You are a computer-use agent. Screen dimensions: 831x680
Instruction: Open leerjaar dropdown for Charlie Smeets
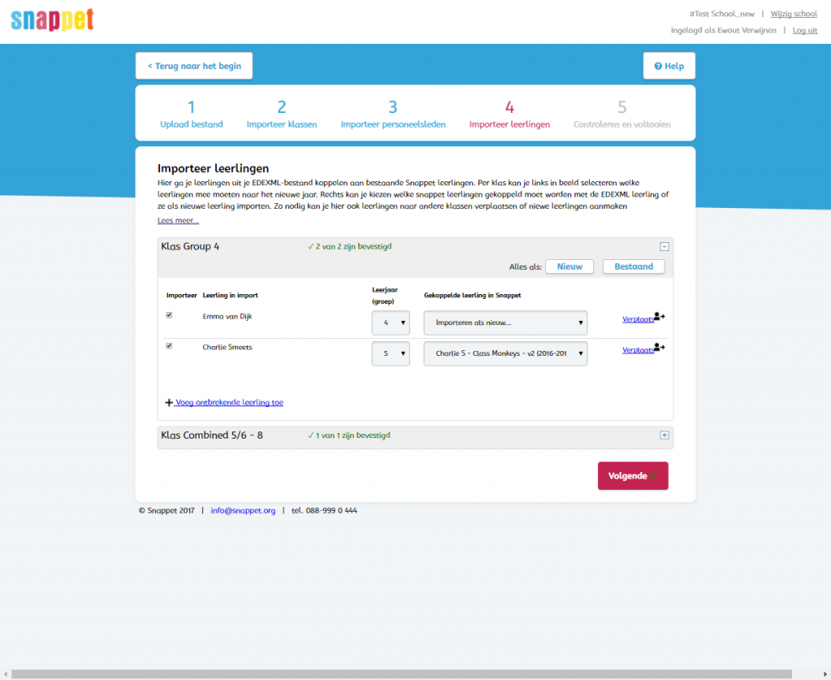tap(390, 353)
